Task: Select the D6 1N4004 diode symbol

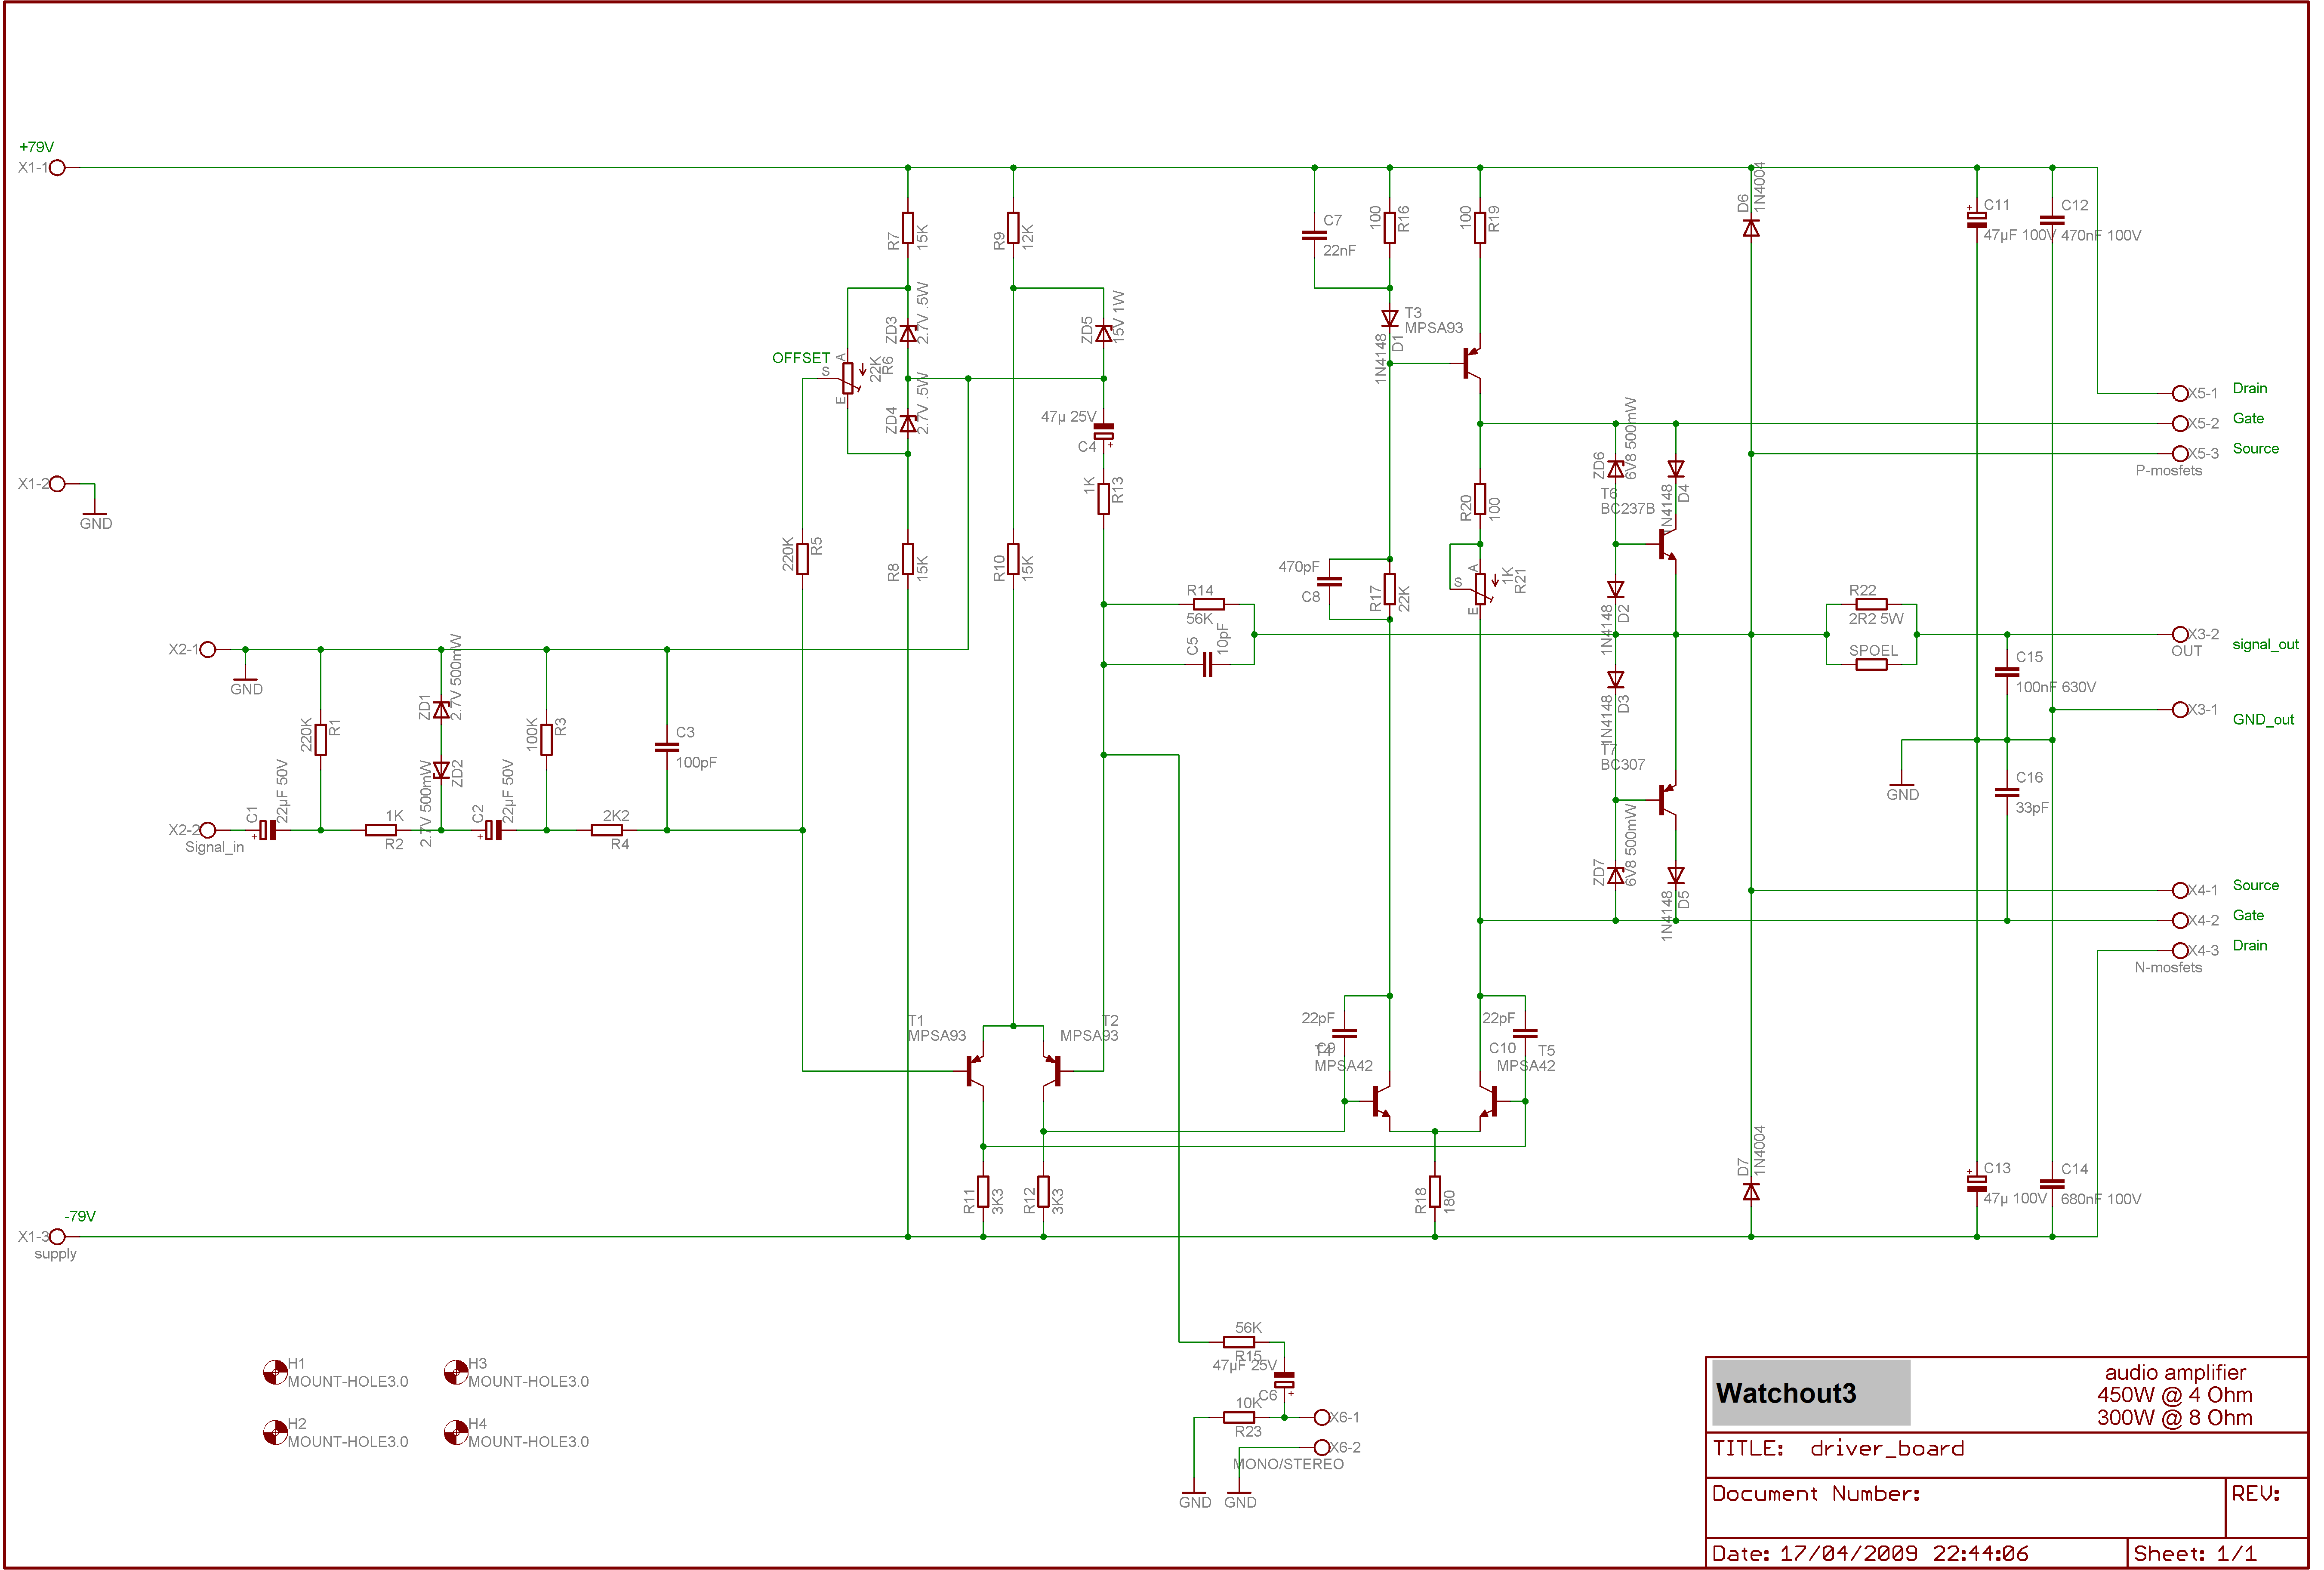Action: coord(1751,228)
